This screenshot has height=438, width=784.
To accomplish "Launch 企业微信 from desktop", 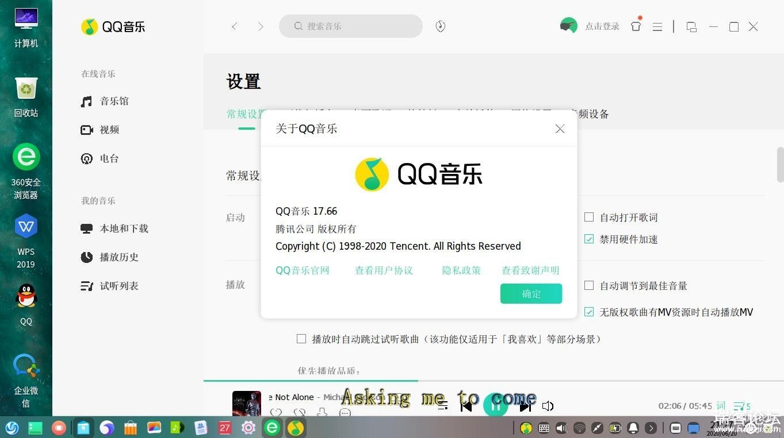I will (26, 381).
